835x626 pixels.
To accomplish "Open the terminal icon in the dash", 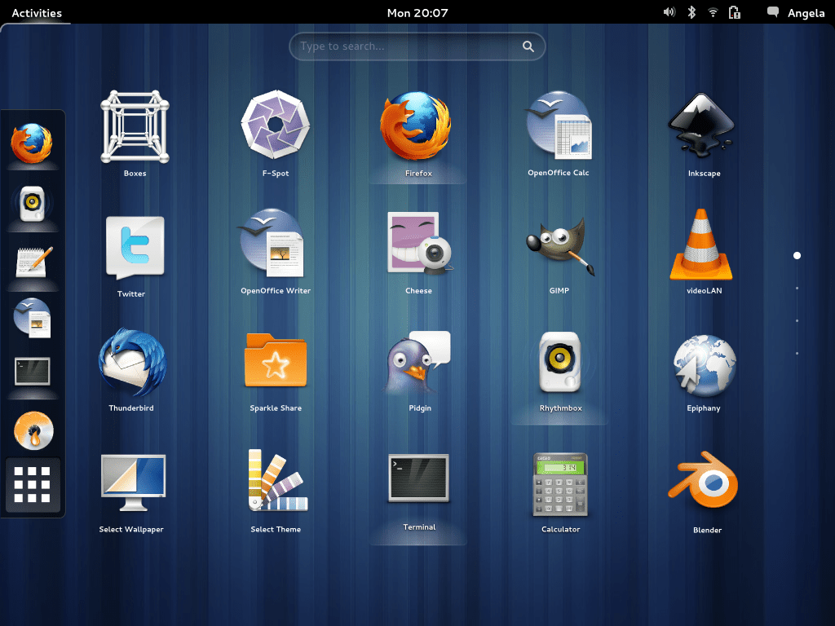I will pos(33,371).
